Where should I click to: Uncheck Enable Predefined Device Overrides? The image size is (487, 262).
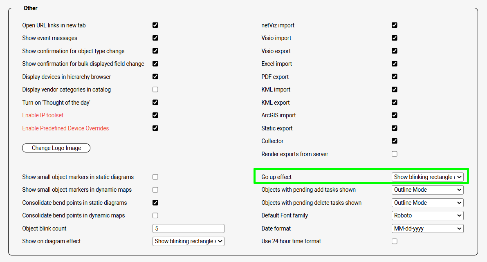[x=155, y=128]
